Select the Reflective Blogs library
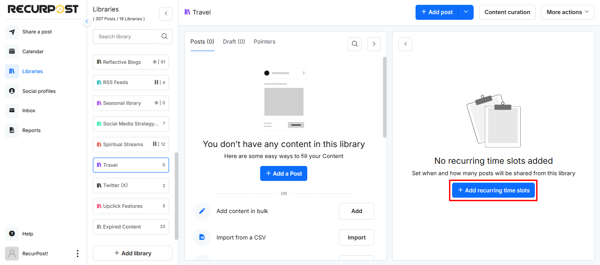600x265 pixels. (131, 62)
